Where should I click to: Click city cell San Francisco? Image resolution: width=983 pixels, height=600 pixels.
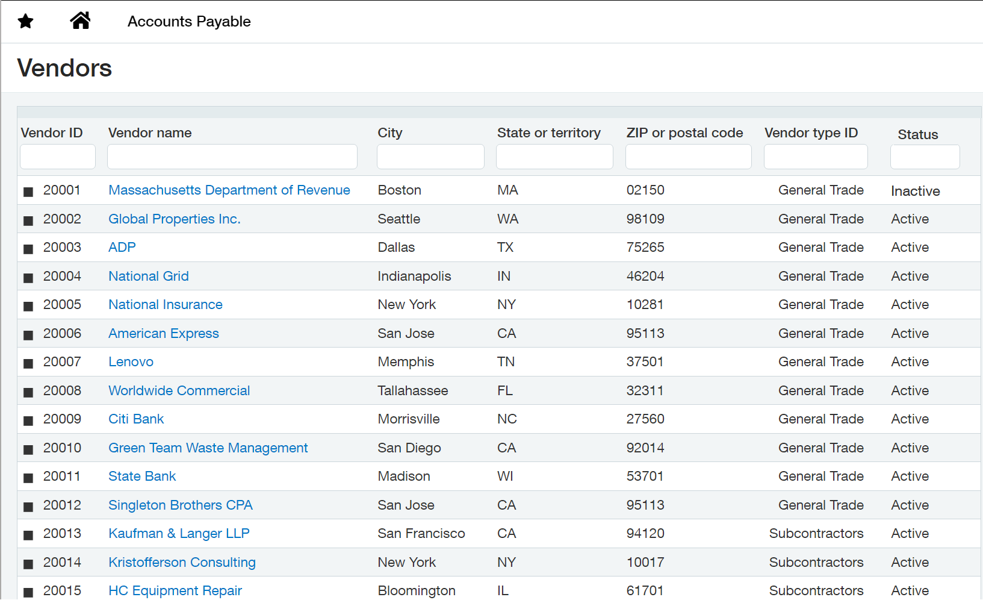coord(421,533)
